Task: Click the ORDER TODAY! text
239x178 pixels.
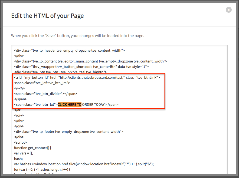Action: (94, 104)
